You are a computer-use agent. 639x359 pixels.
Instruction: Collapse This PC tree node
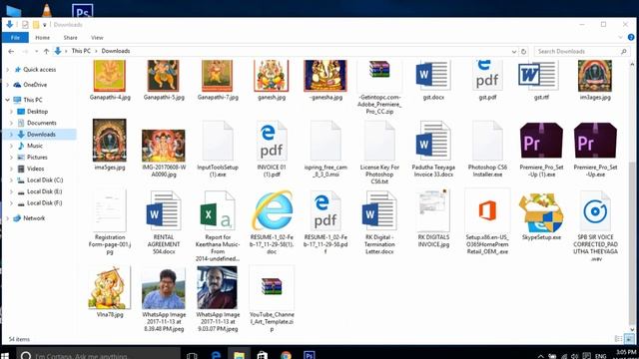click(x=7, y=100)
